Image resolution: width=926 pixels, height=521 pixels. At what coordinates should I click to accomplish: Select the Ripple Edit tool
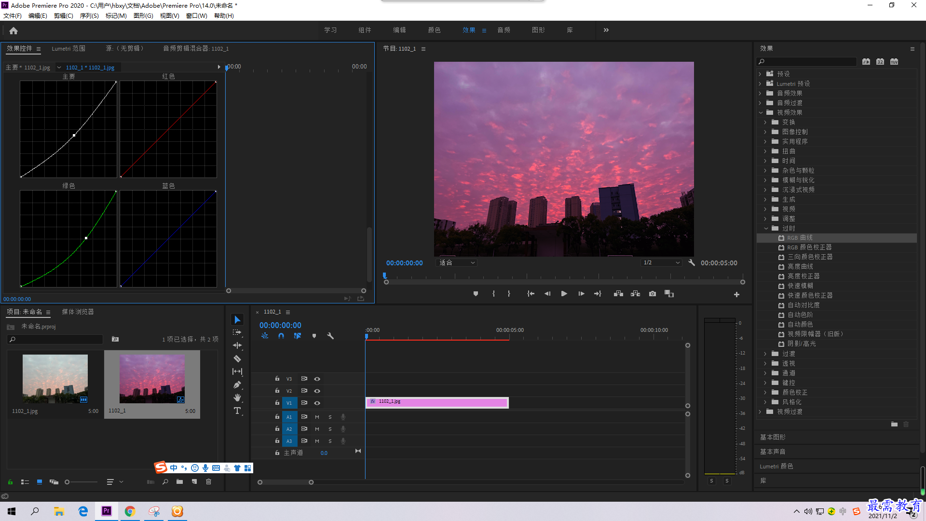click(x=237, y=345)
